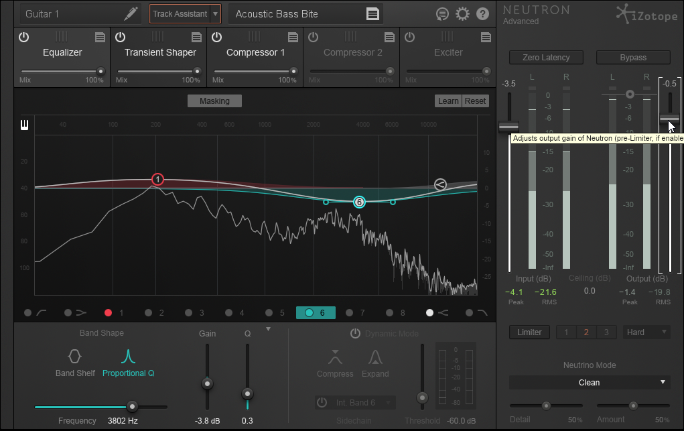This screenshot has height=431, width=684.
Task: Toggle the piano keyboard scale icon
Action: [x=24, y=125]
